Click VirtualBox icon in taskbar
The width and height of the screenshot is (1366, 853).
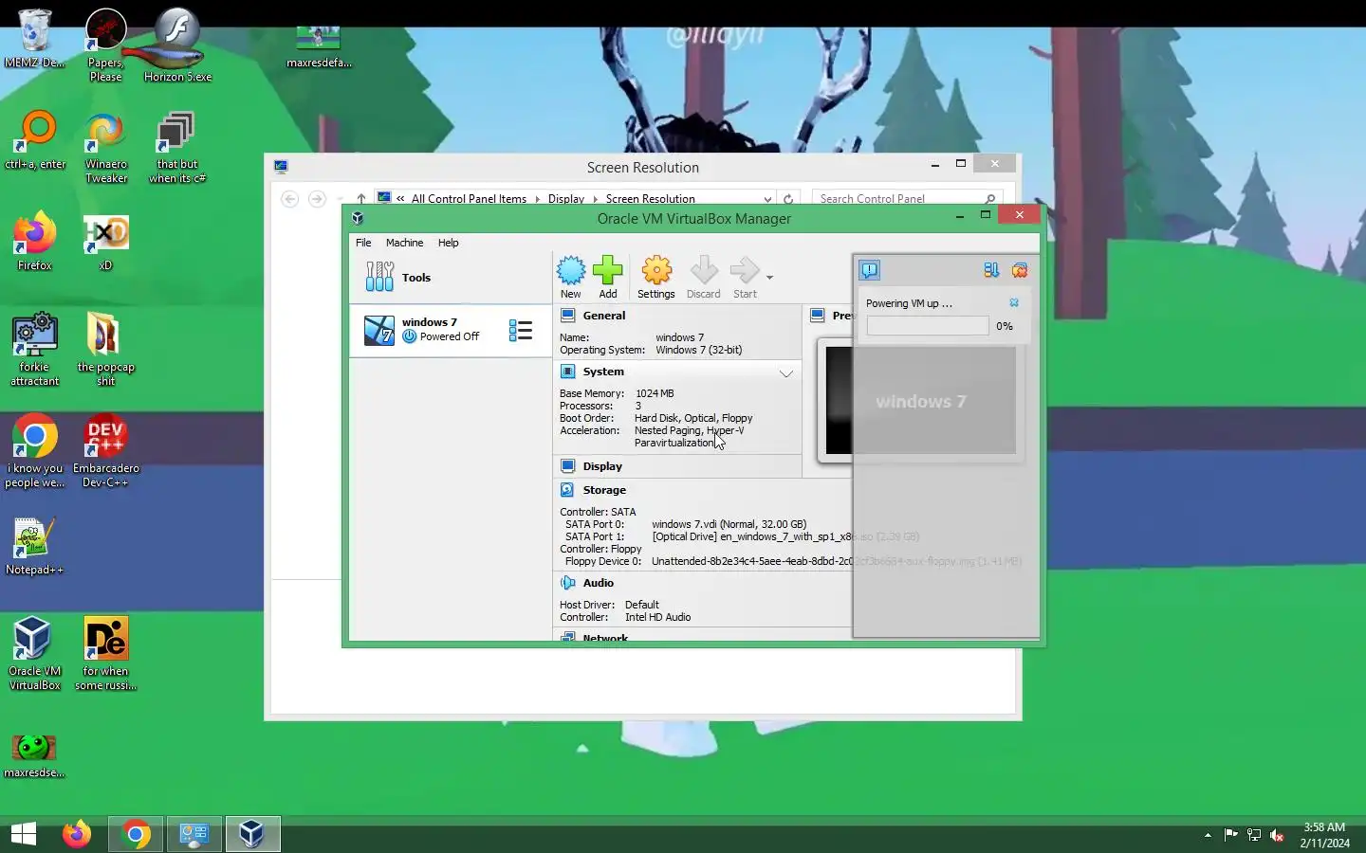252,834
